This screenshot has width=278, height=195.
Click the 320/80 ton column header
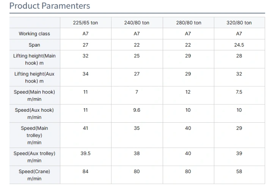(239, 23)
